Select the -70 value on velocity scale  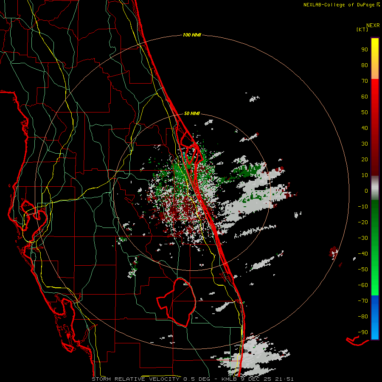363,301
